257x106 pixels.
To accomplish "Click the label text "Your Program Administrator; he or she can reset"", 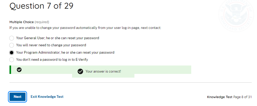I will (65, 53).
